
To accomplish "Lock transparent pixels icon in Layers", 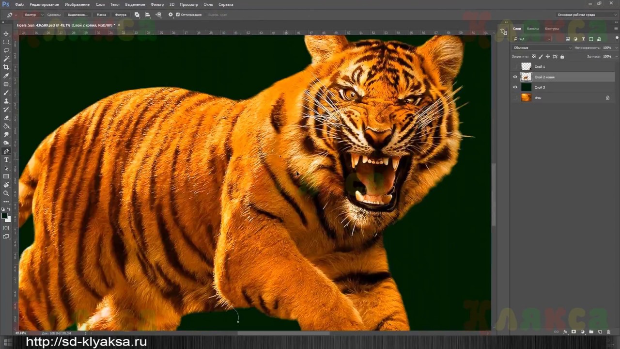I will point(534,57).
